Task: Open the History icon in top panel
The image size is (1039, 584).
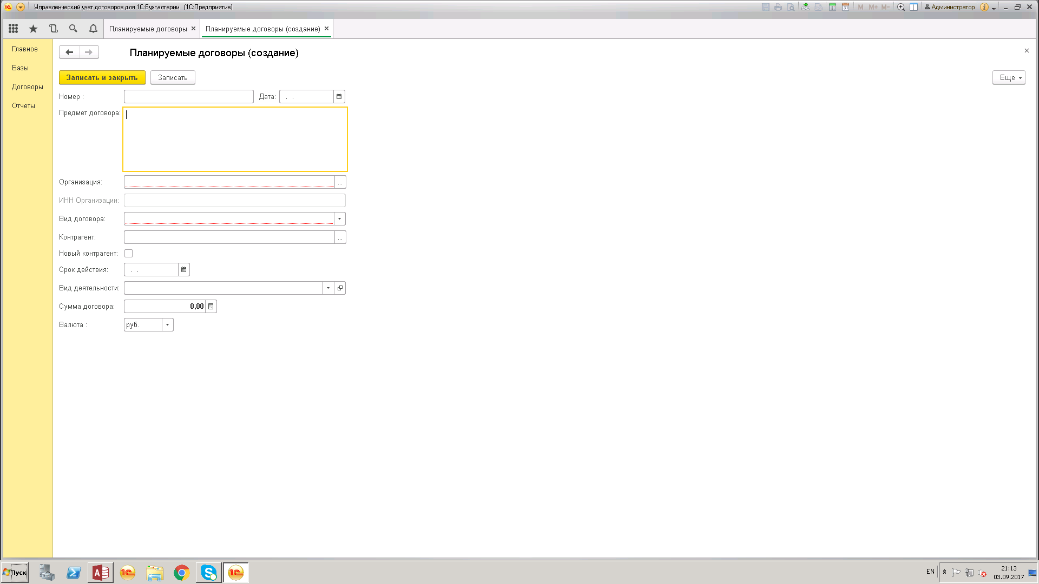Action: click(x=53, y=29)
